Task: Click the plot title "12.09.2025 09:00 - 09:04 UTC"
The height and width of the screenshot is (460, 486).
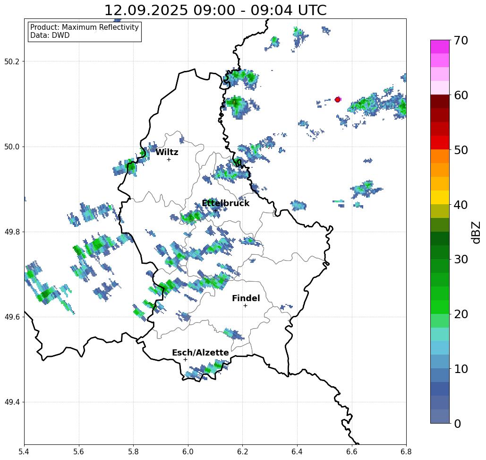Action: click(215, 10)
